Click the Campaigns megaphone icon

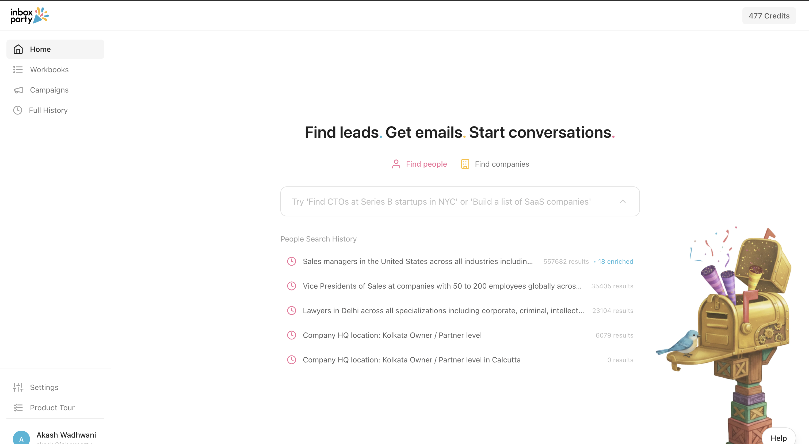click(x=18, y=90)
